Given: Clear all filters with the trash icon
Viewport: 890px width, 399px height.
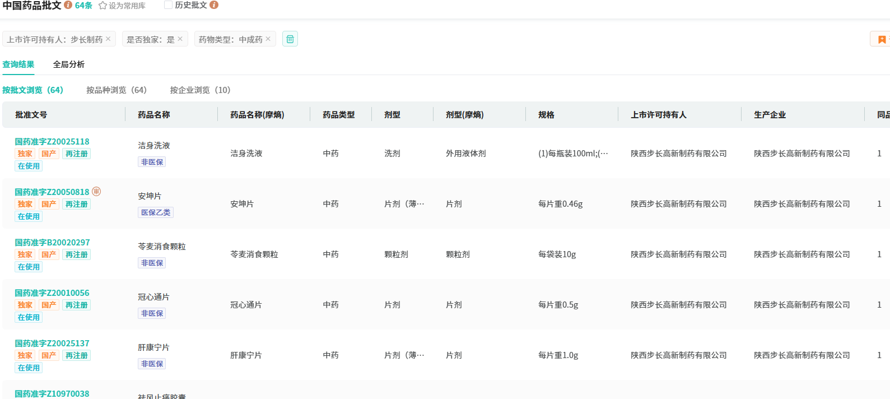Looking at the screenshot, I should point(290,39).
